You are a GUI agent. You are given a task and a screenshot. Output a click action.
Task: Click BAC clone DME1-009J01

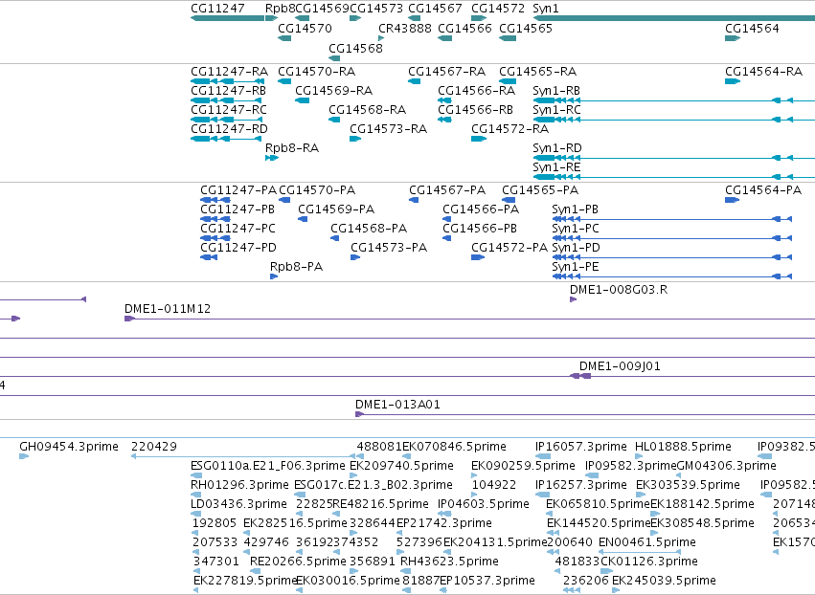620,366
